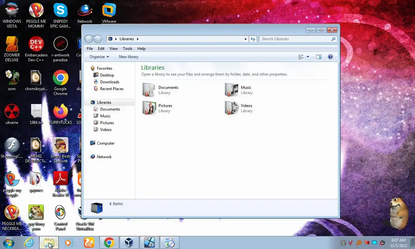This screenshot has height=249, width=415.
Task: Launch Internet Explorer from the taskbar
Action: (29, 243)
